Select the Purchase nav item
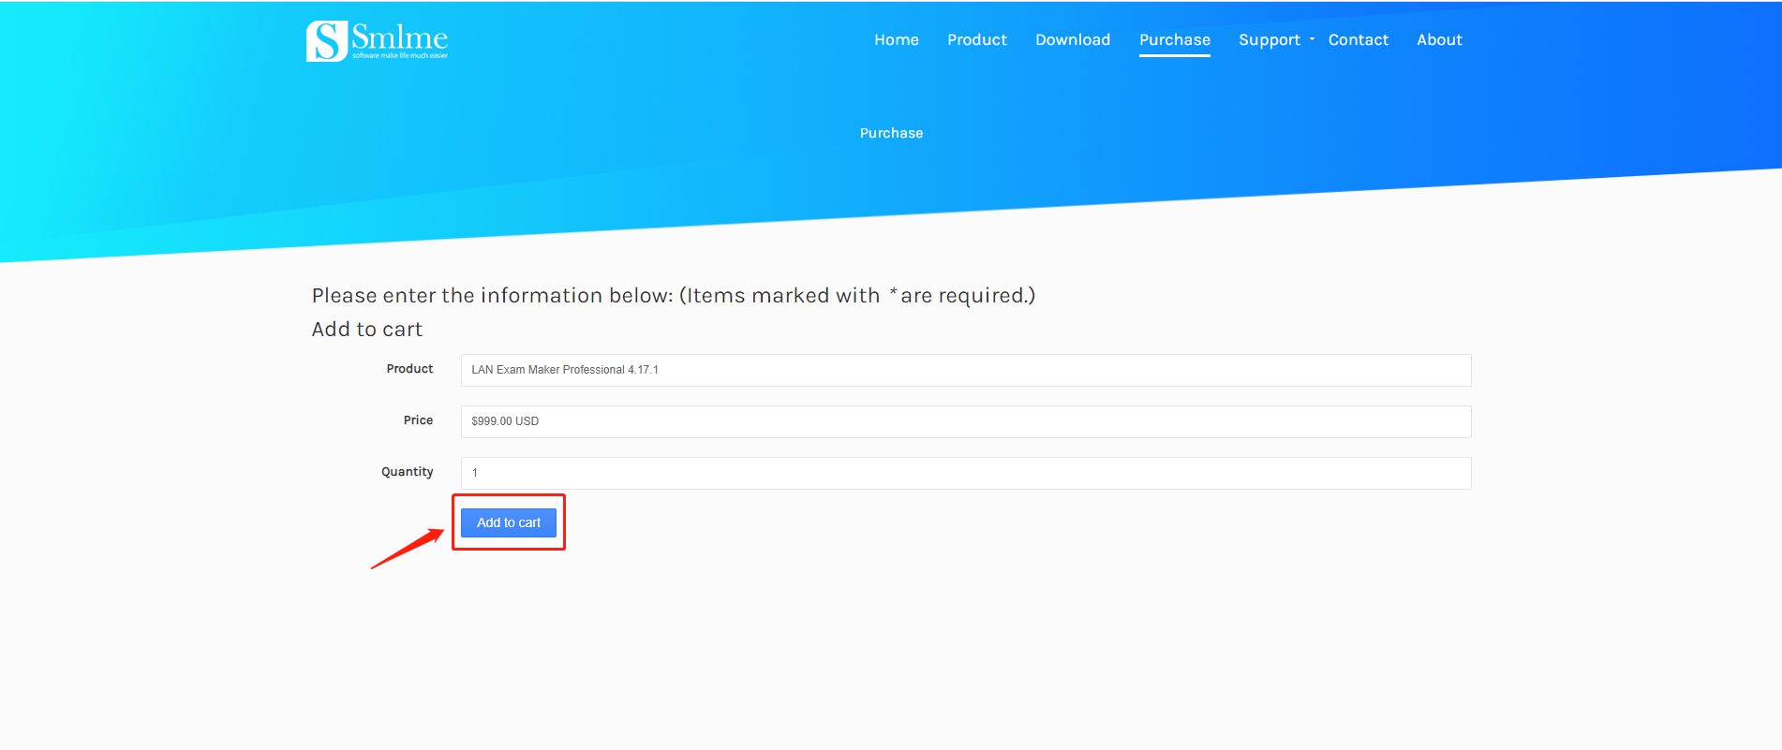Viewport: 1782px width, 750px height. tap(1175, 39)
